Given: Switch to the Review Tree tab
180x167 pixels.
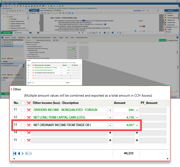Looking at the screenshot, I should tap(18, 32).
